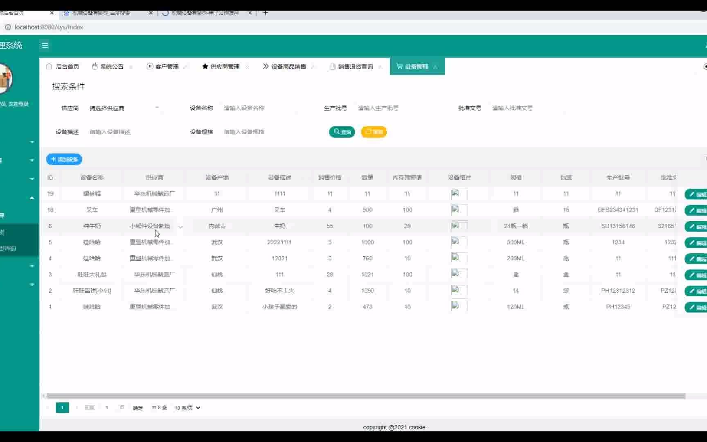
Task: Edit the 纯牛奶 row with pencil button
Action: click(696, 226)
